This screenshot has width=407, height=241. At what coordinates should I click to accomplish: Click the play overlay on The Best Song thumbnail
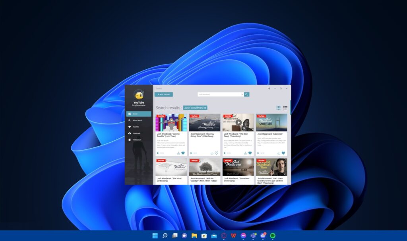(x=238, y=123)
